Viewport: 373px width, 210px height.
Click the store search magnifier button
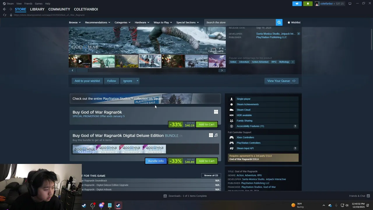point(279,22)
